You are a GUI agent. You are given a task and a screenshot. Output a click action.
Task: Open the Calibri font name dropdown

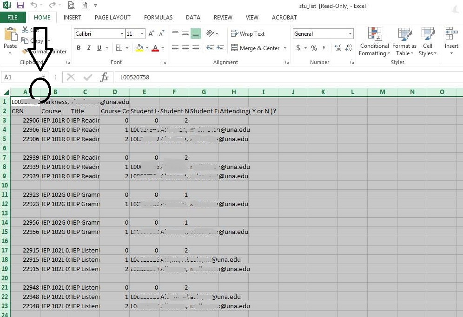point(122,34)
